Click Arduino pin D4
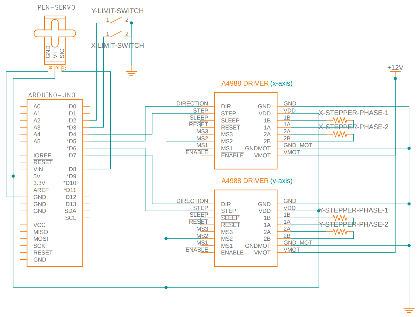Viewport: 419px width, 317px height. [x=73, y=134]
